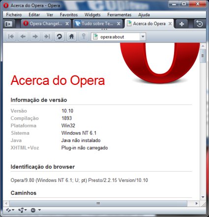Toggle the side panel button
This screenshot has width=209, height=217.
pos(8,24)
